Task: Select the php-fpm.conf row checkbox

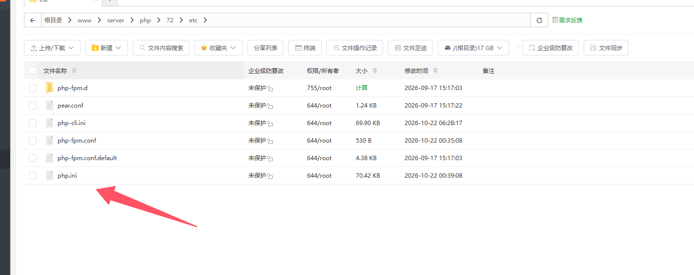Action: [33, 141]
